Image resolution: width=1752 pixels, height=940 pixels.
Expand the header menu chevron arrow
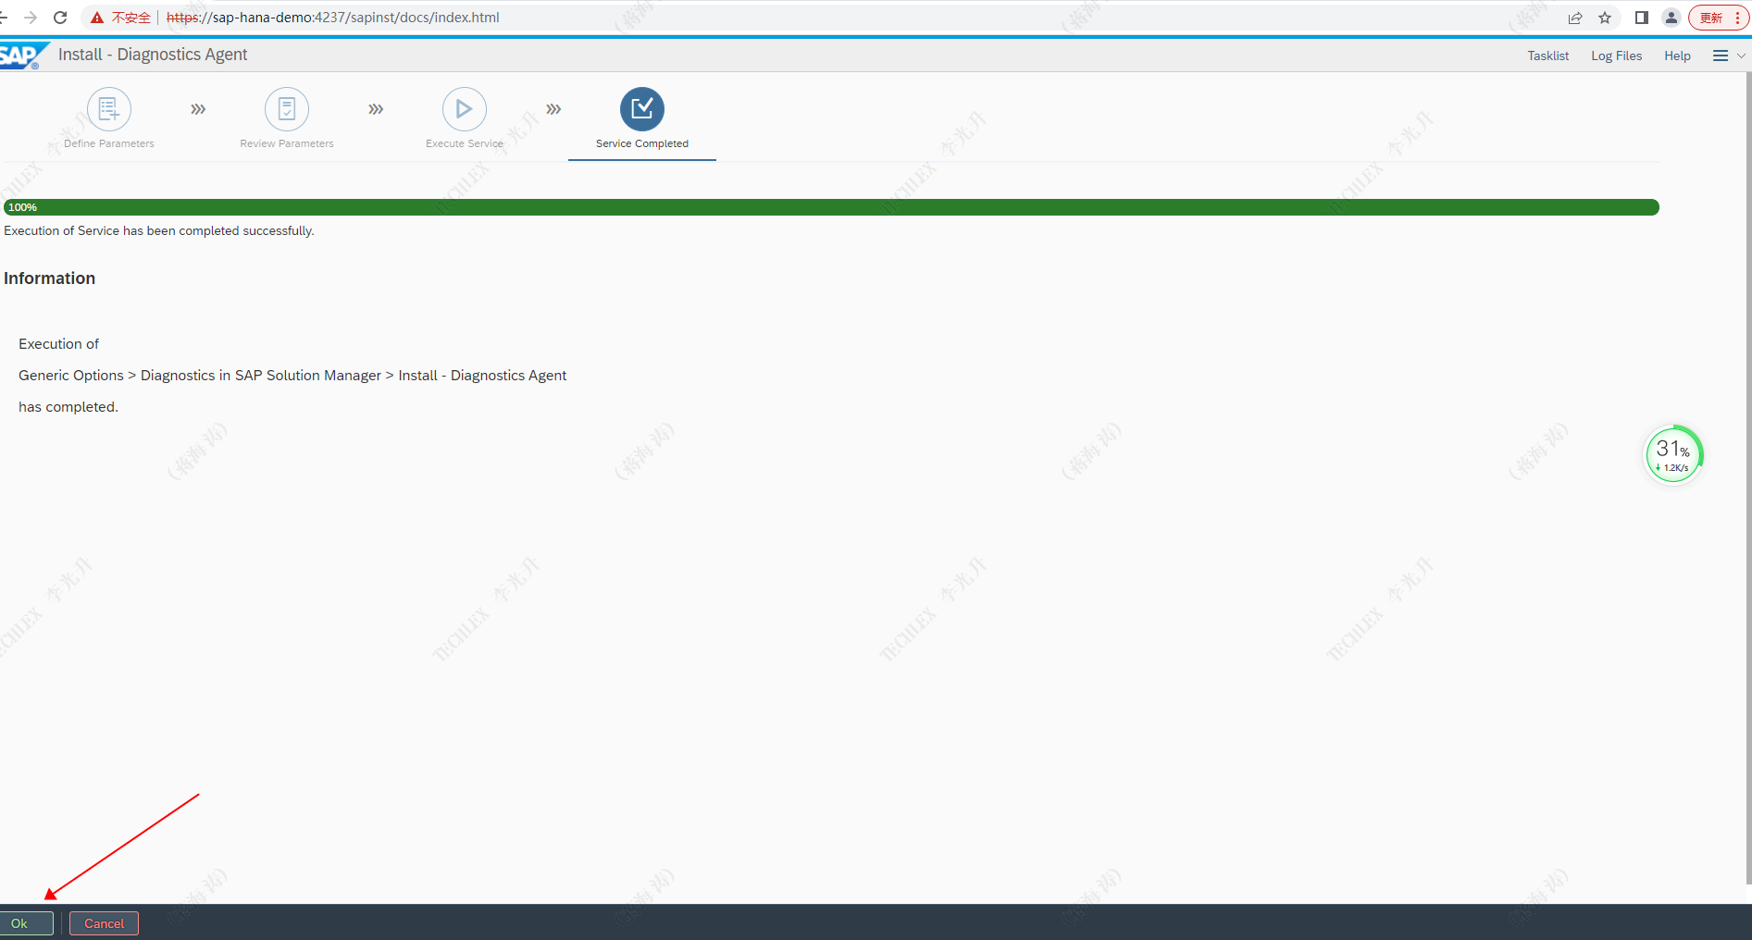coord(1741,56)
